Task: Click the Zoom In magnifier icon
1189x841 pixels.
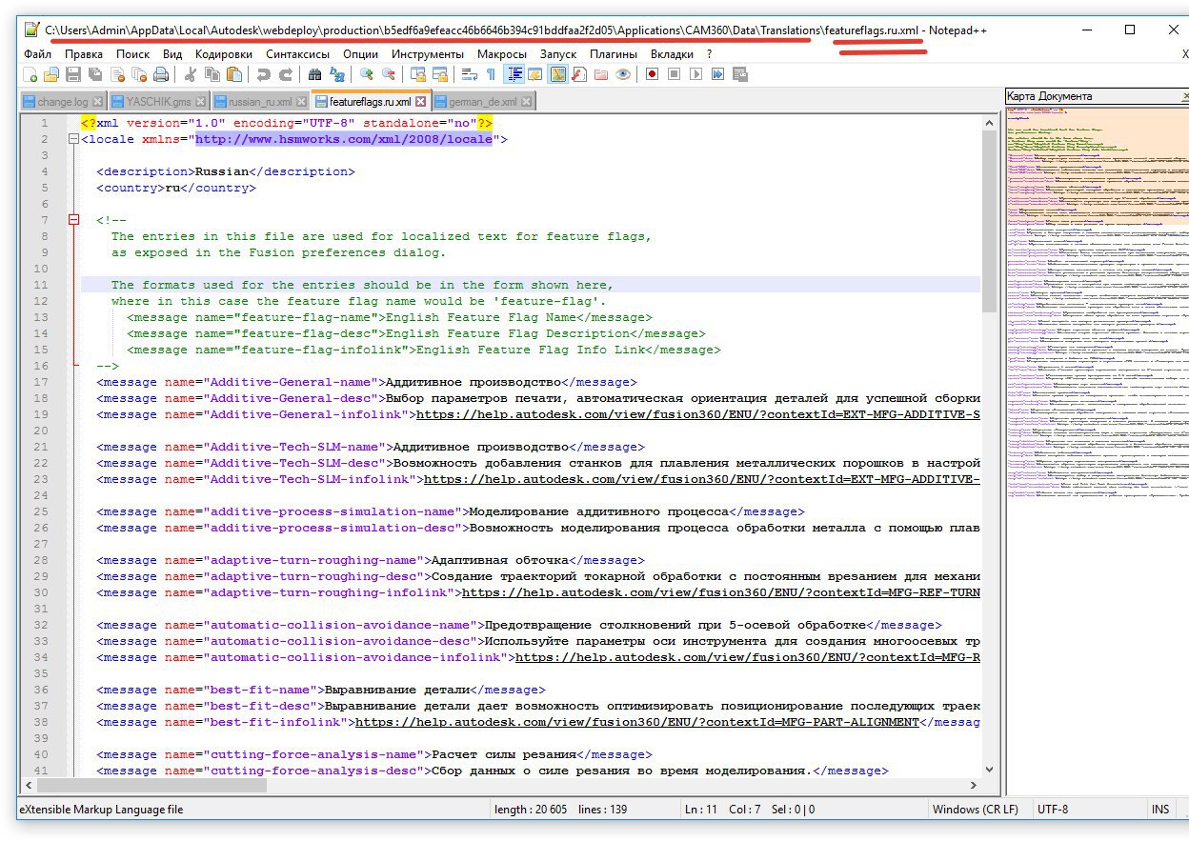Action: point(366,74)
